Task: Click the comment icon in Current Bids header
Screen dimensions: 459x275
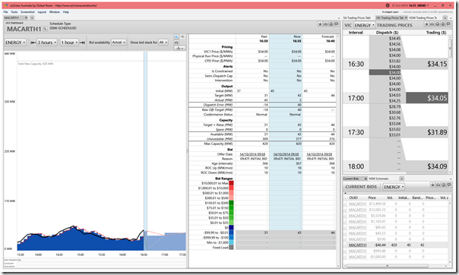Action: (x=449, y=185)
